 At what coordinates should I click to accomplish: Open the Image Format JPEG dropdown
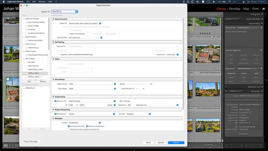coord(92,84)
